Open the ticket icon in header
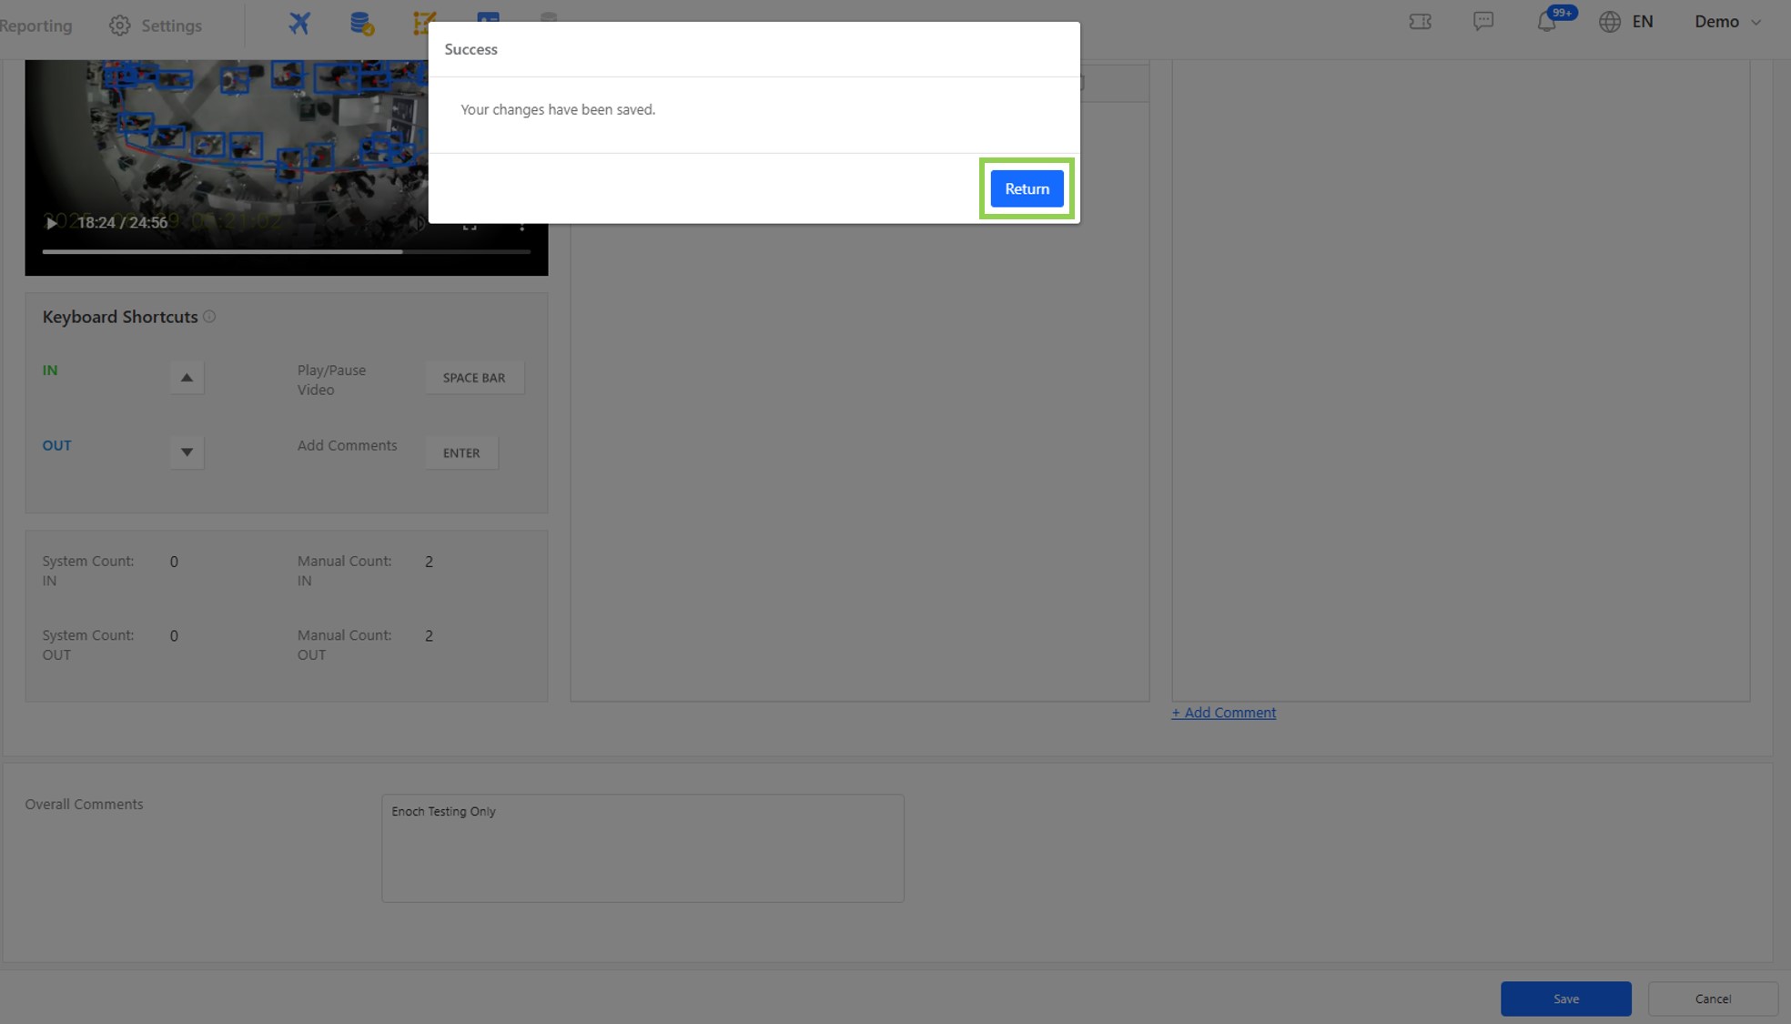The image size is (1791, 1024). [x=1420, y=22]
